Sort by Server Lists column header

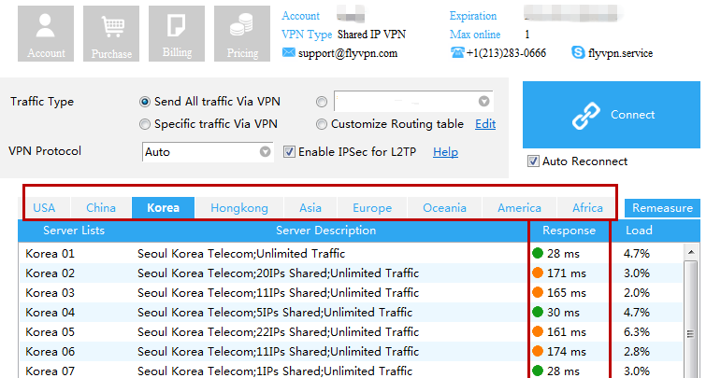74,231
